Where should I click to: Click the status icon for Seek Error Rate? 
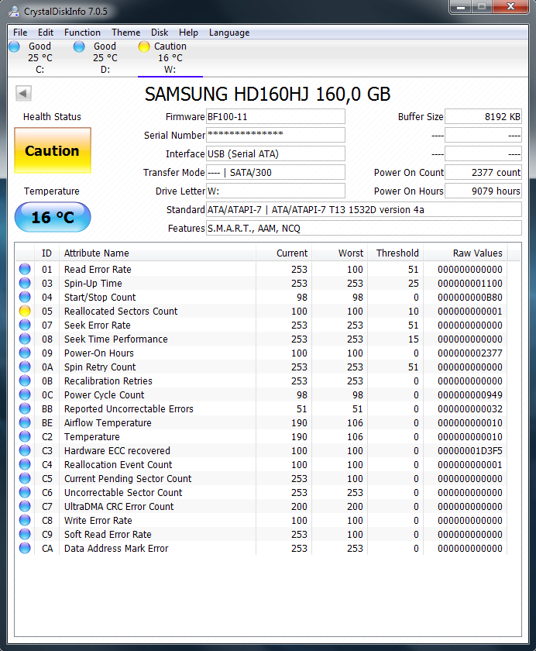click(25, 325)
